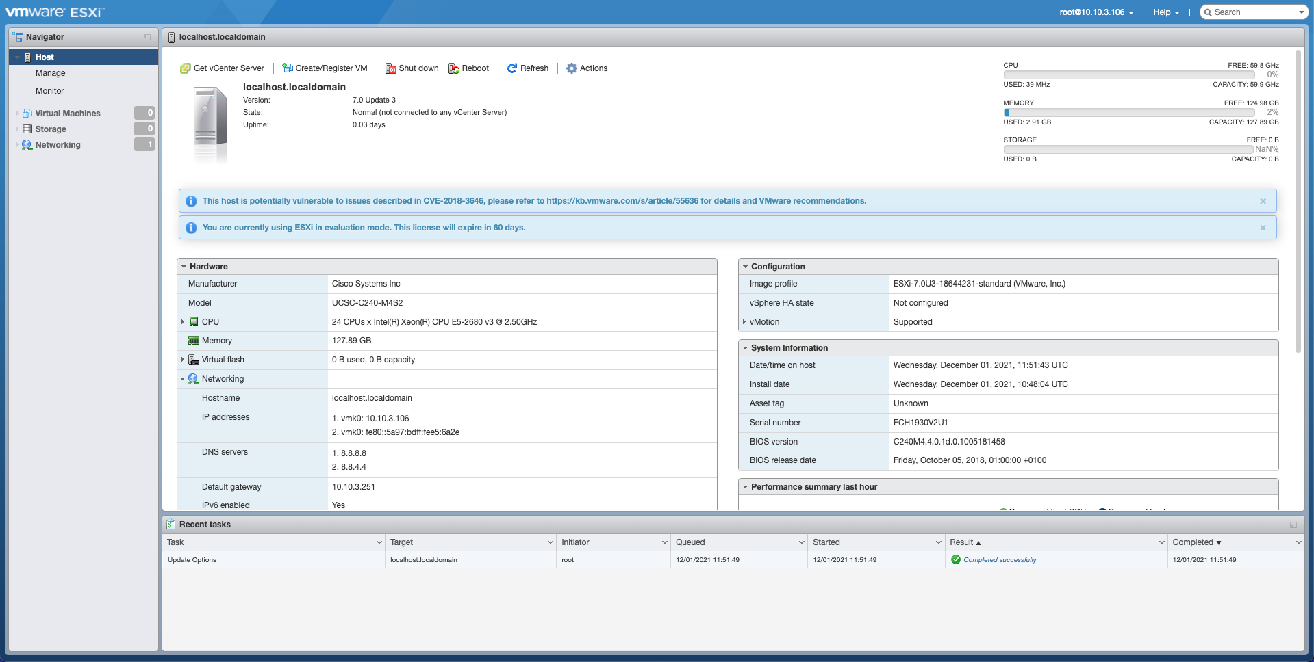Click the Storage usage bar
This screenshot has width=1314, height=662.
[x=1129, y=149]
